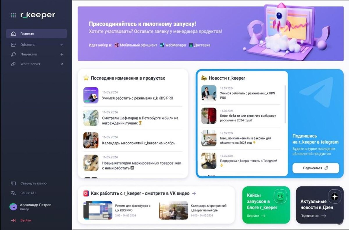Click the store icon next to Объекты
Screen dimensions: 349x230
(13, 45)
